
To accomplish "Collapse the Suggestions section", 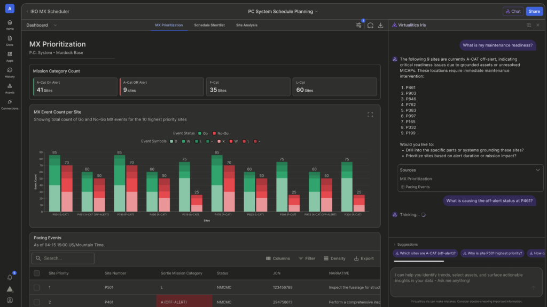I will tap(405, 244).
